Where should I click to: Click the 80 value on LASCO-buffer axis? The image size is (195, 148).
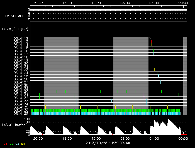click(28, 122)
